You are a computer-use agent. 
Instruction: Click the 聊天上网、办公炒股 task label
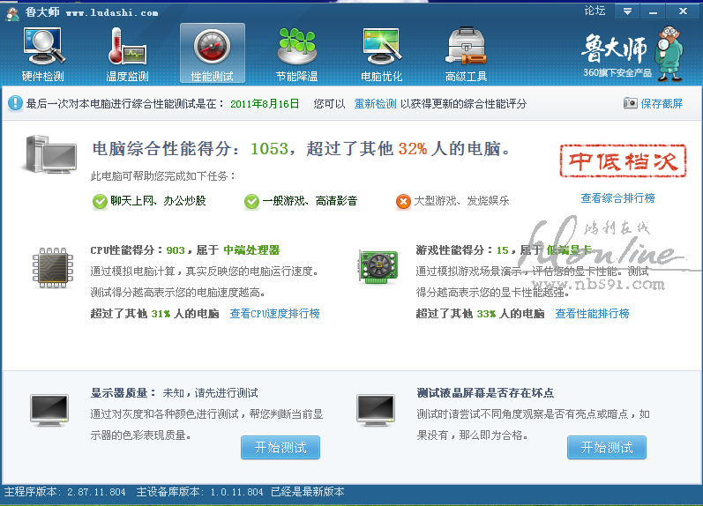[x=158, y=201]
